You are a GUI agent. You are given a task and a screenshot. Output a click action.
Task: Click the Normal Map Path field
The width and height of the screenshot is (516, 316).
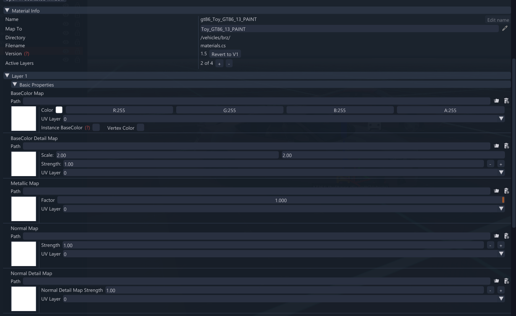pos(257,236)
